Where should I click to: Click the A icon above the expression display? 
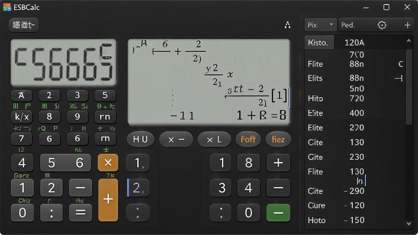(287, 25)
